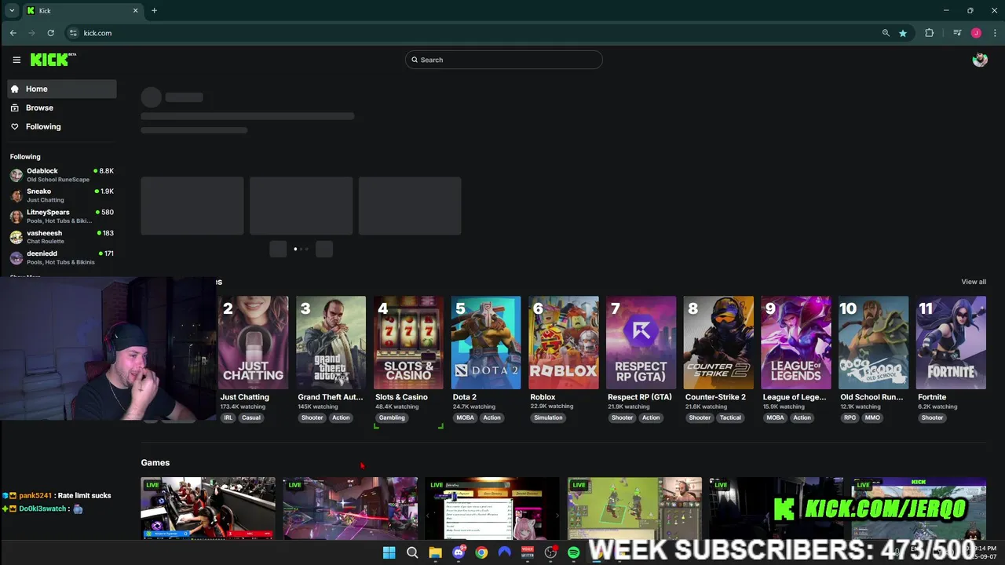The width and height of the screenshot is (1005, 565).
Task: Click View all for top categories
Action: click(x=974, y=282)
